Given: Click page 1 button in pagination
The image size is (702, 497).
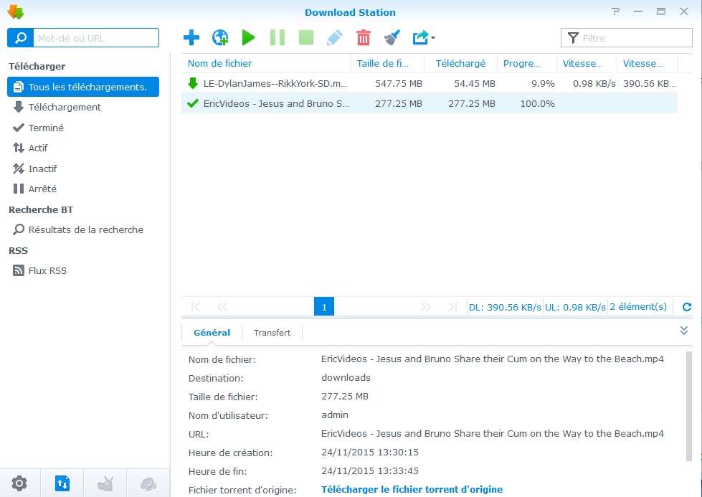Looking at the screenshot, I should [x=324, y=307].
